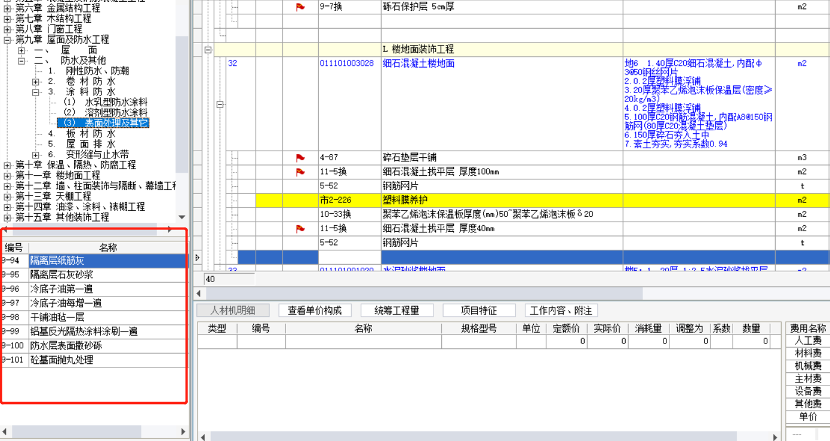Select 4. 板材防水 in the tree

pos(82,134)
